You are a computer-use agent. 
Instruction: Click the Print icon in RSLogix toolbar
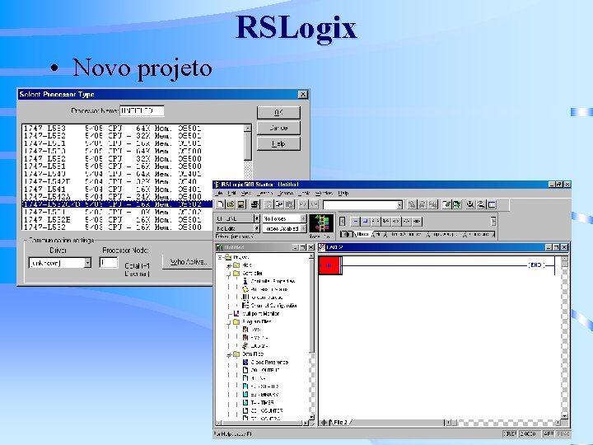coord(255,204)
